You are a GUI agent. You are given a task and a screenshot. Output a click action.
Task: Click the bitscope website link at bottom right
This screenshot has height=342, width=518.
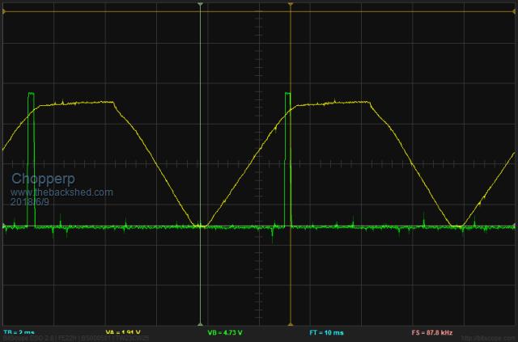[x=489, y=339]
